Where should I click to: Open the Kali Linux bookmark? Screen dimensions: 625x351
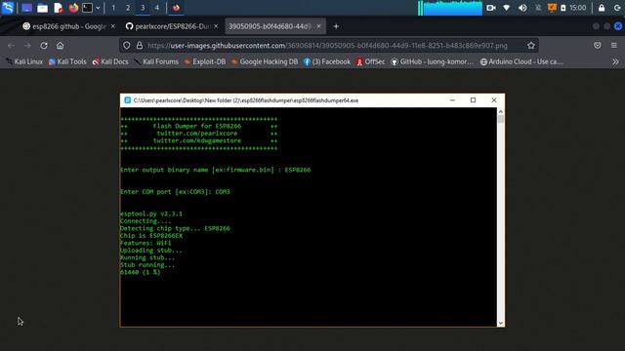click(x=24, y=61)
